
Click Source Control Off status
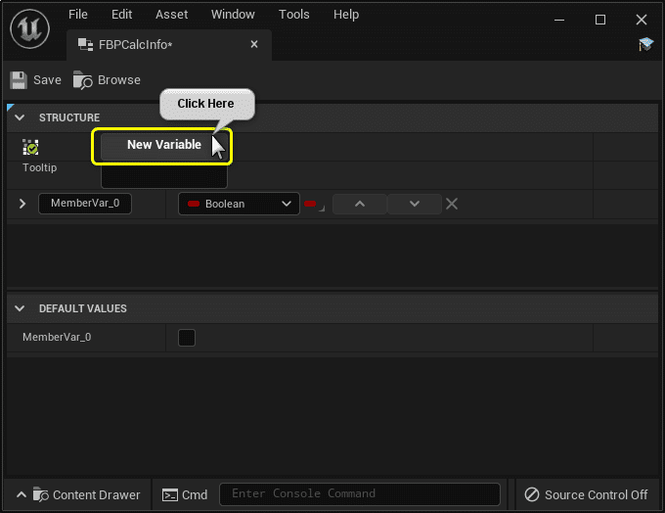(586, 494)
